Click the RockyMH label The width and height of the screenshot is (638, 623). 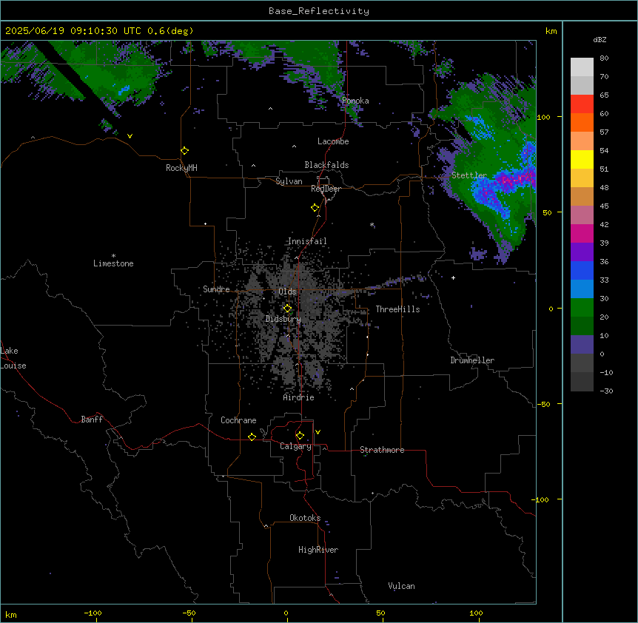[x=181, y=168]
